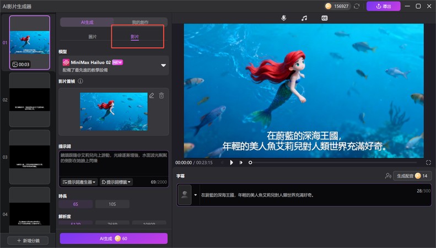Select storyboard thumbnail 01

[30, 42]
